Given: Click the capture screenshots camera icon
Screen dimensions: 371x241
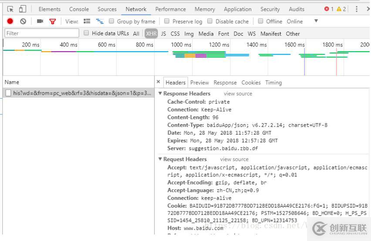Looking at the screenshot, I should coord(40,21).
